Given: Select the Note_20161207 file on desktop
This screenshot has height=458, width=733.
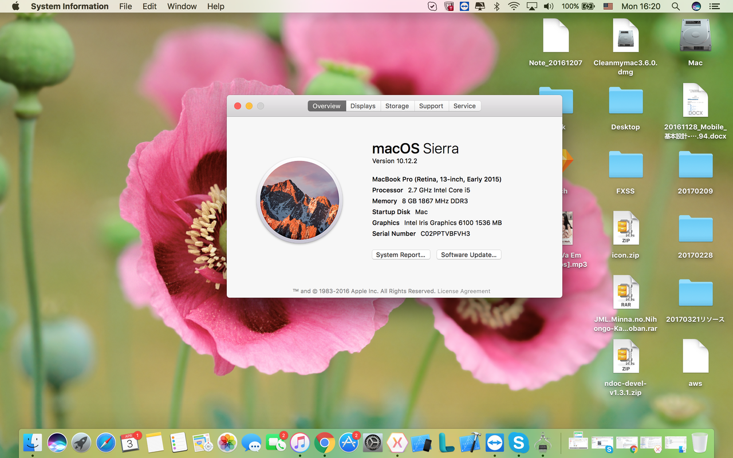Looking at the screenshot, I should 555,43.
